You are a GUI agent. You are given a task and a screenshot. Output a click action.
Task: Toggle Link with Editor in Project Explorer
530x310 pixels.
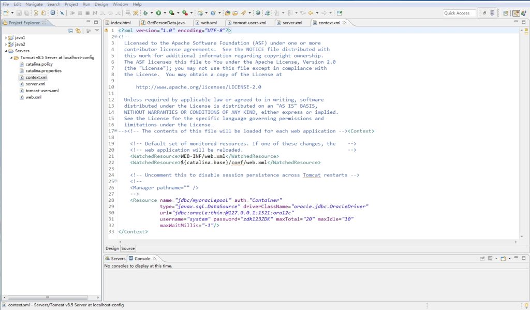[x=78, y=30]
